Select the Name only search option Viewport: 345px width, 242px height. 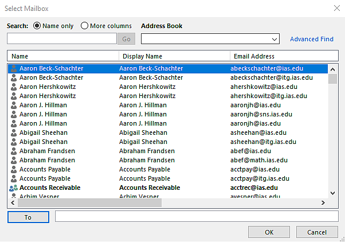tap(38, 26)
